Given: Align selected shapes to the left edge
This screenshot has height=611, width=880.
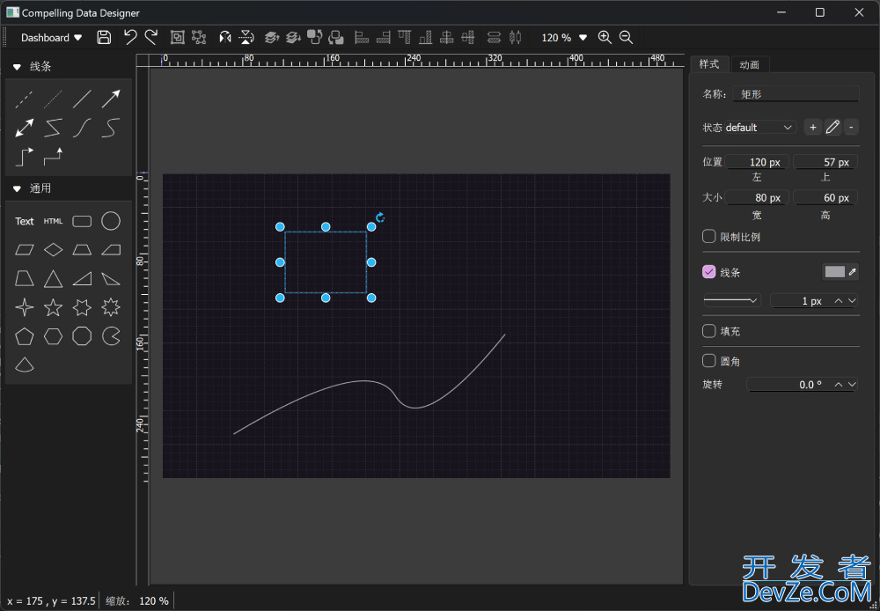Looking at the screenshot, I should tap(362, 38).
